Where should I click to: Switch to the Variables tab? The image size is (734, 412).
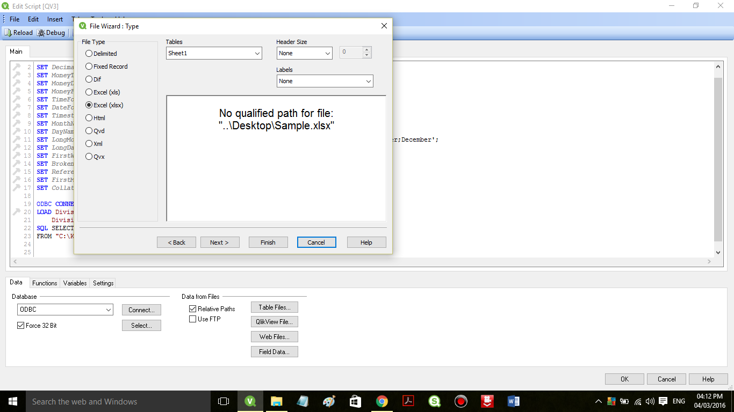click(x=75, y=283)
